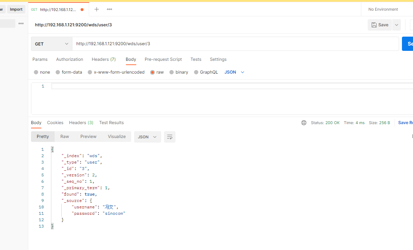Open the No Environment selector
The image size is (413, 250).
point(383,10)
